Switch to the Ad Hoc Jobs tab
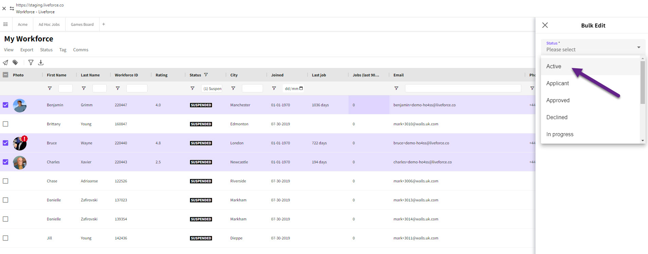 coord(49,24)
